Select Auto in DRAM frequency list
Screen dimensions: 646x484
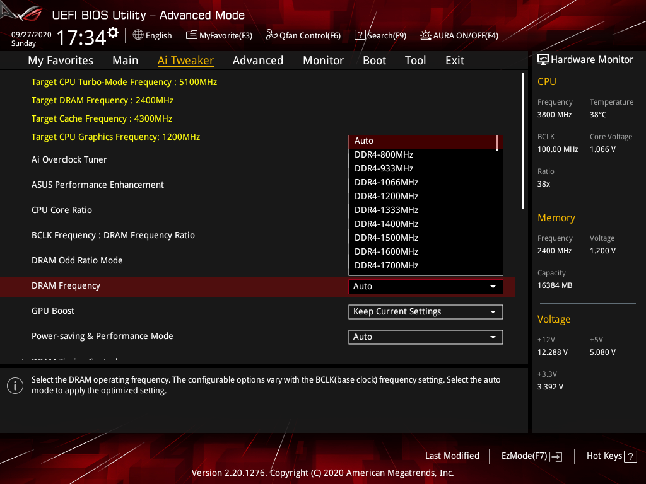pos(423,141)
